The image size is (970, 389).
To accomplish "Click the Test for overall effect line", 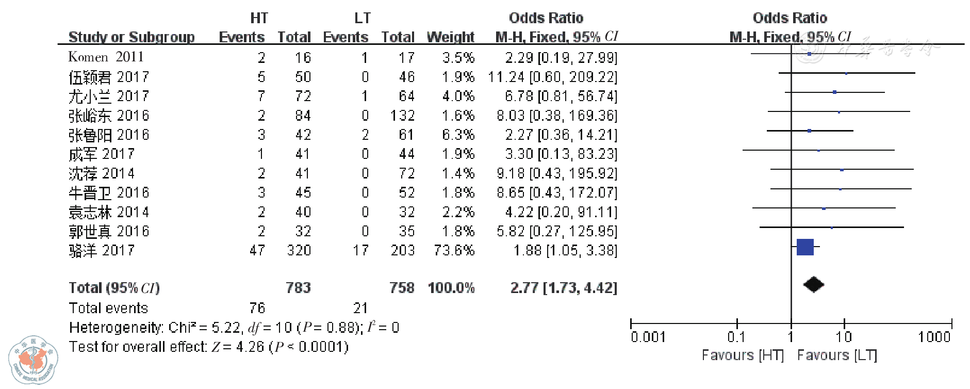I will [208, 347].
